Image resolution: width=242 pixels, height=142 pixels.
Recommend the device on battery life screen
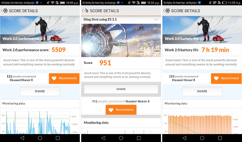point(226,79)
